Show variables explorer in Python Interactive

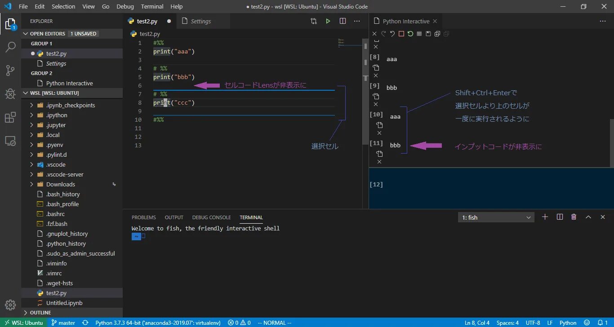419,34
